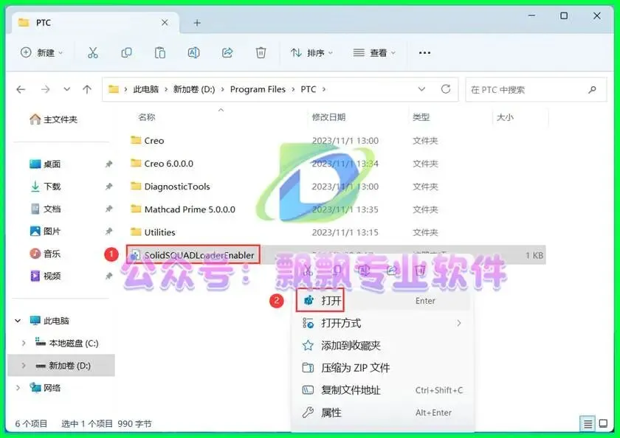
Task: Sort by the 大小 column header
Action: tap(505, 117)
